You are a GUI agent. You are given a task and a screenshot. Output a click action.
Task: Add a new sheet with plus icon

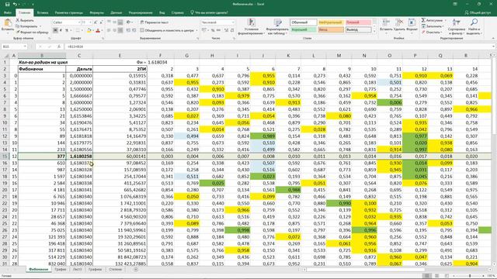coord(136,270)
